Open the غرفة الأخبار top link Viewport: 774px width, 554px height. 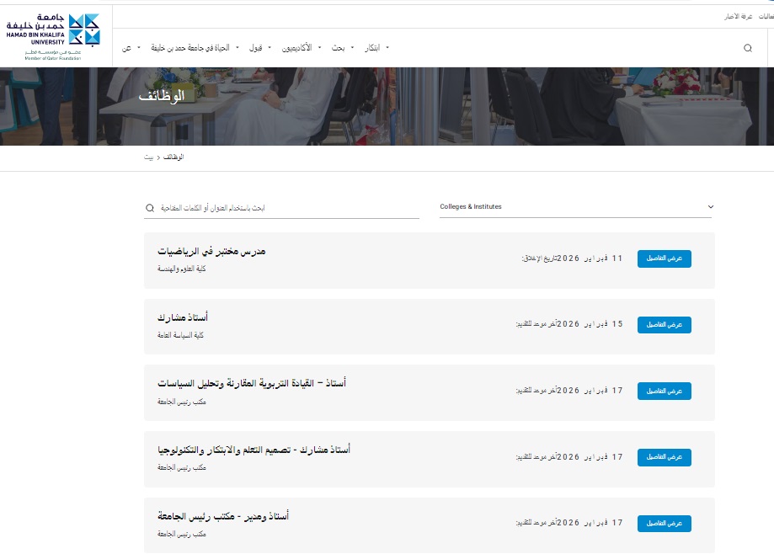click(739, 16)
